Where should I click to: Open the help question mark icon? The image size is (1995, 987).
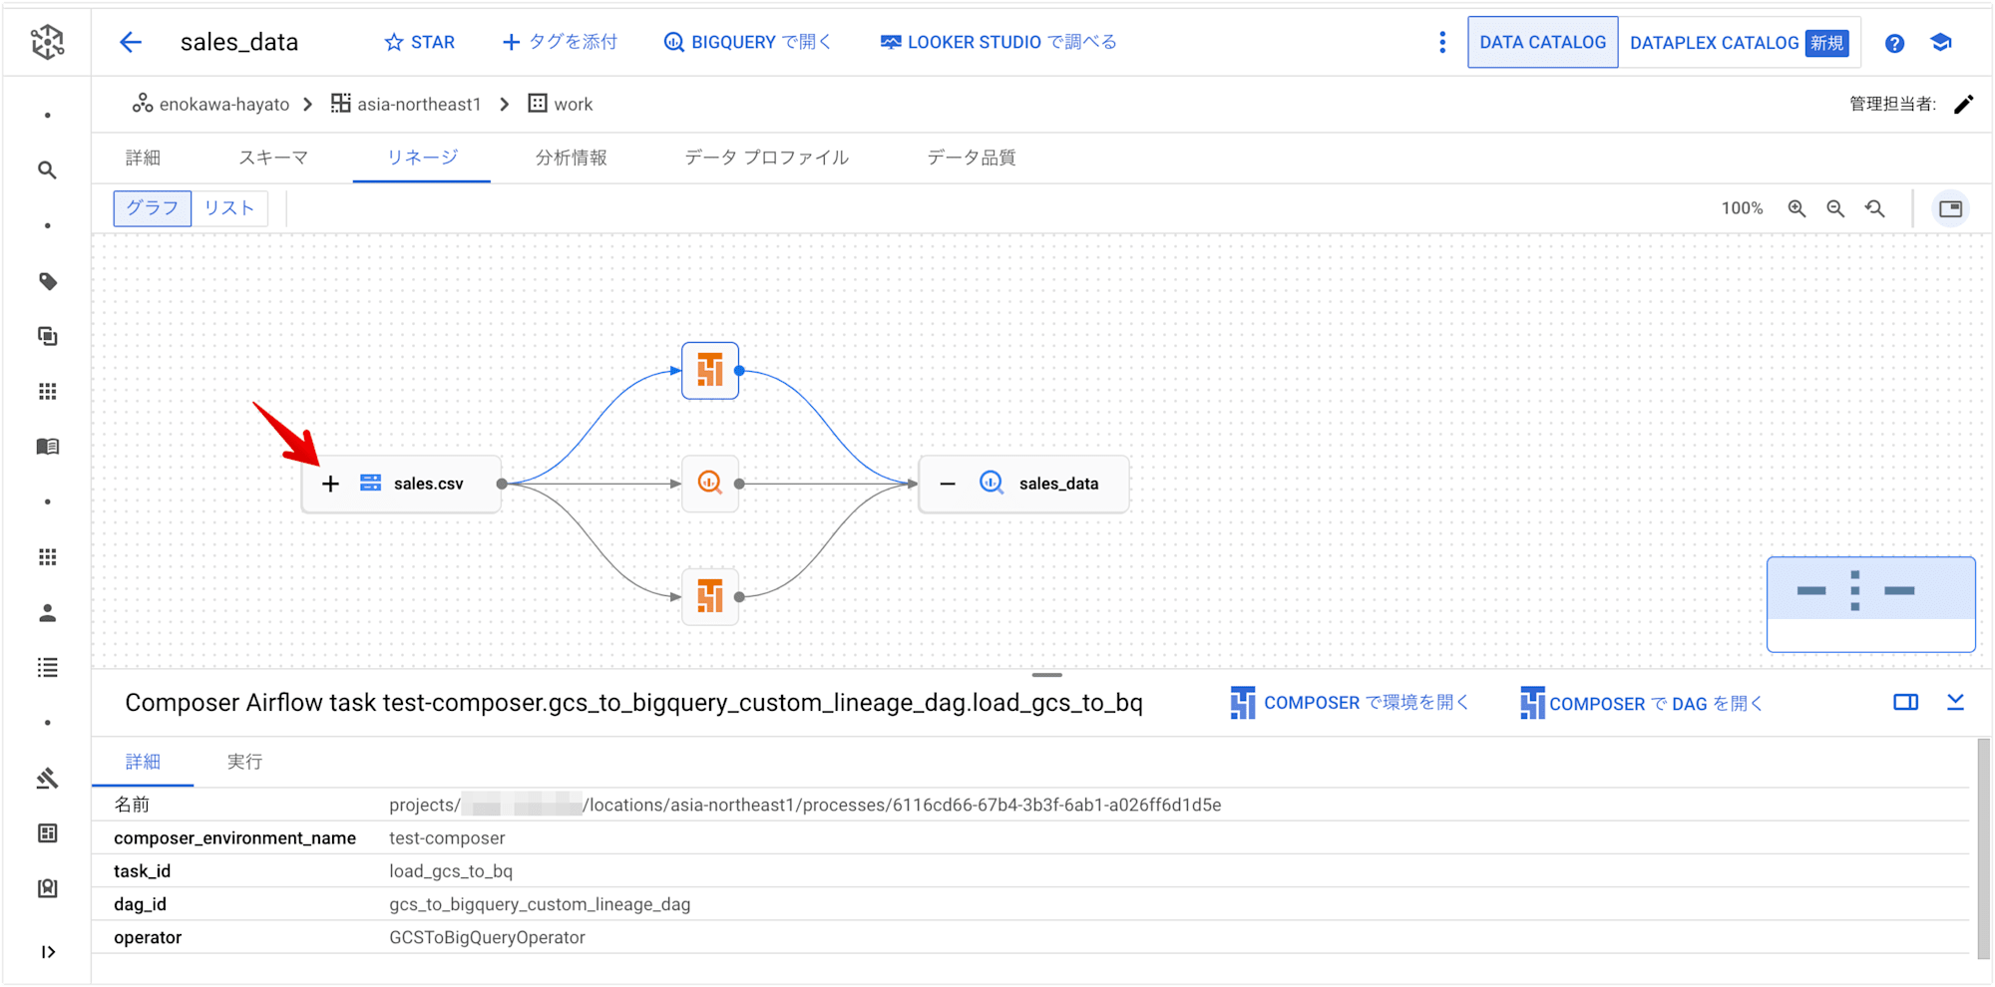point(1894,43)
